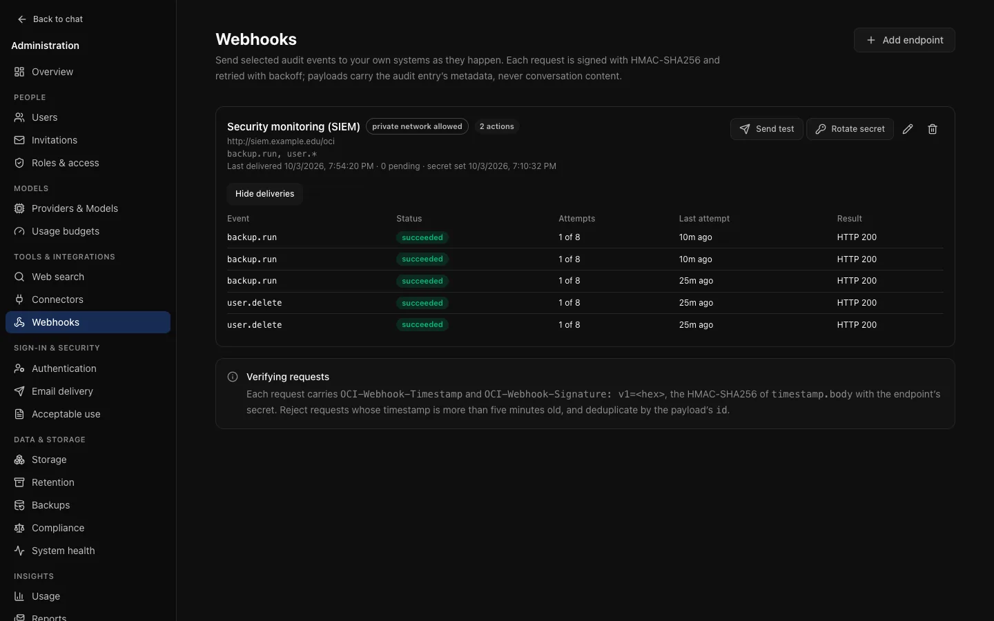Click the Invitations envelope icon
Viewport: 994px width, 621px height.
tap(19, 140)
